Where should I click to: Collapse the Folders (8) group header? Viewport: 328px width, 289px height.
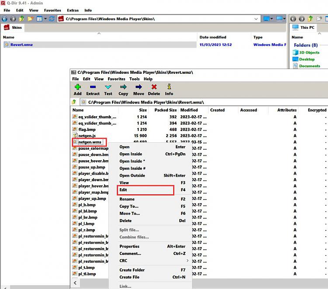(306, 45)
